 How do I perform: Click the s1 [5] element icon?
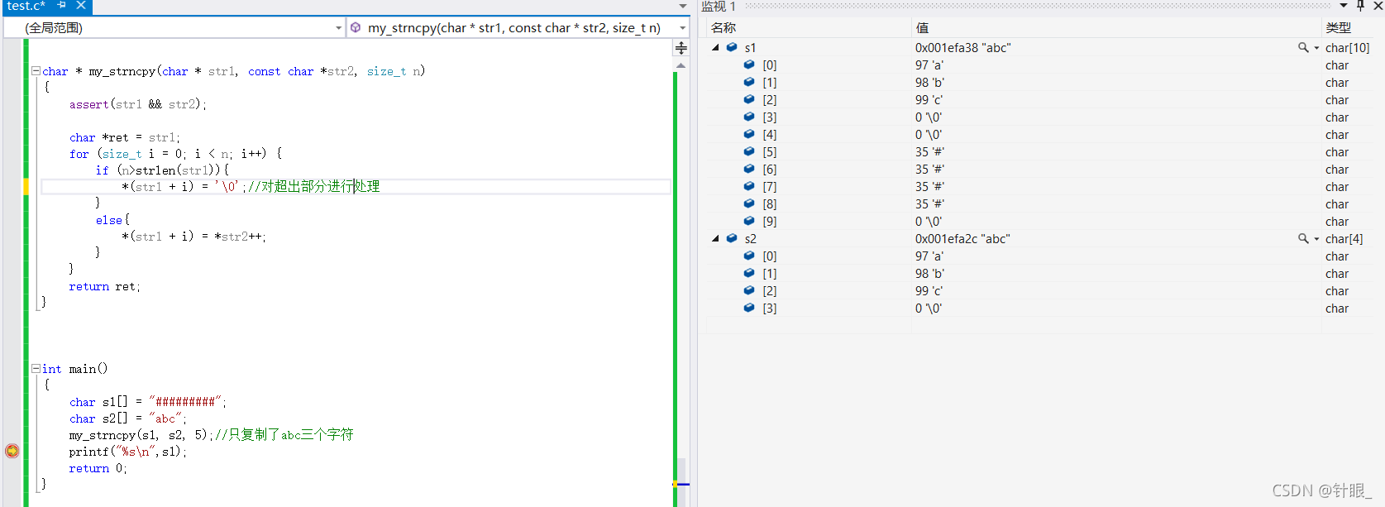tap(749, 151)
